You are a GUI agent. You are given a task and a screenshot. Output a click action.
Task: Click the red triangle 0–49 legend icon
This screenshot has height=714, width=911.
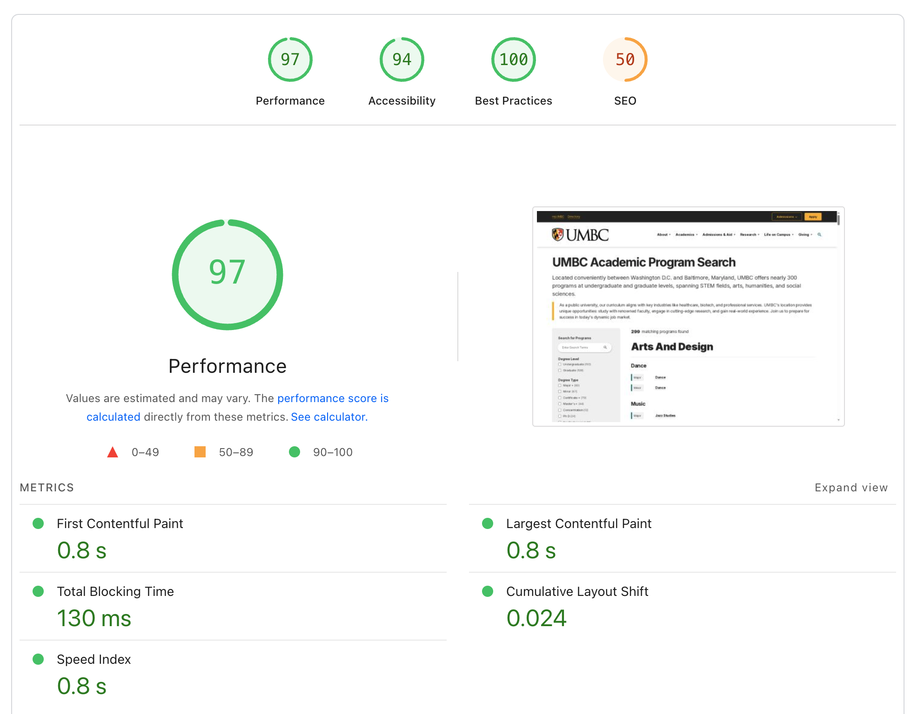(x=113, y=452)
